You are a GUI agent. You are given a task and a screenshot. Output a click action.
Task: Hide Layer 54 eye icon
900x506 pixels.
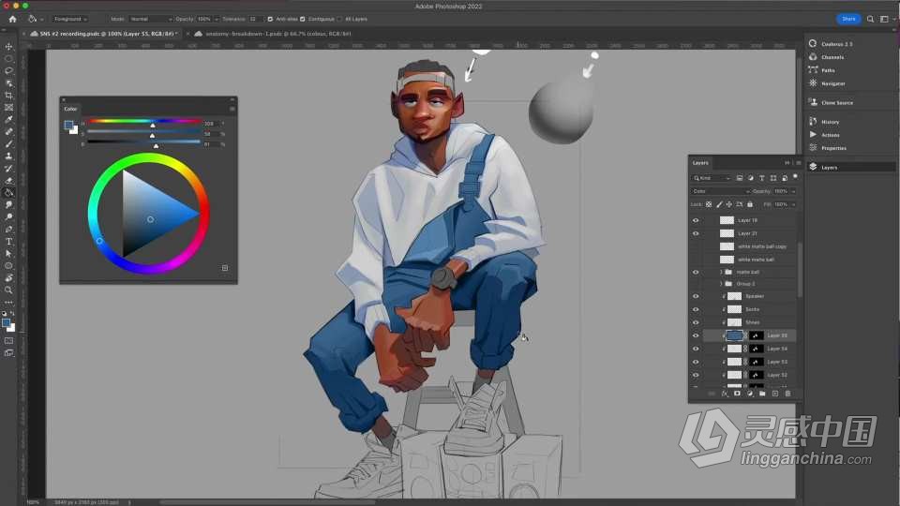coord(696,349)
